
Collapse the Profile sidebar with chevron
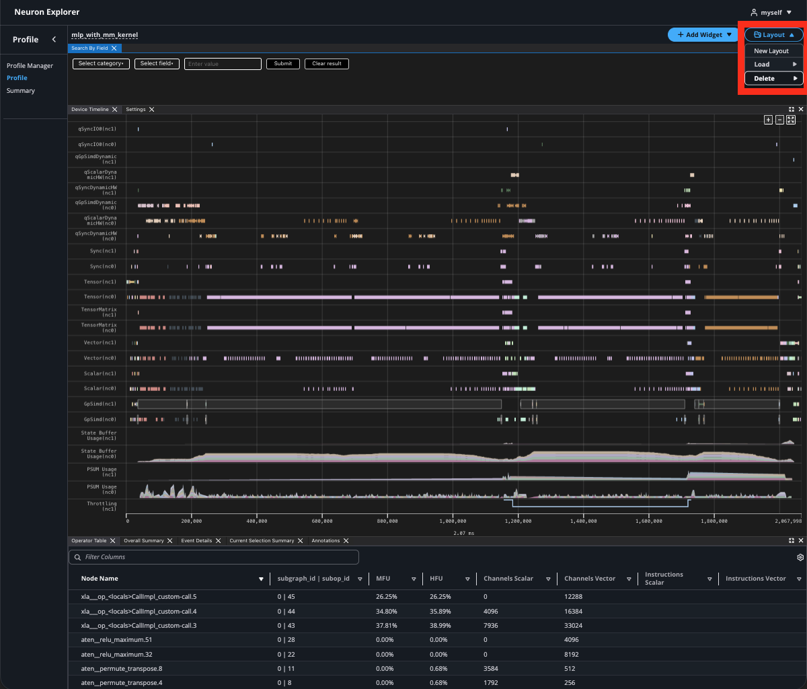point(54,40)
